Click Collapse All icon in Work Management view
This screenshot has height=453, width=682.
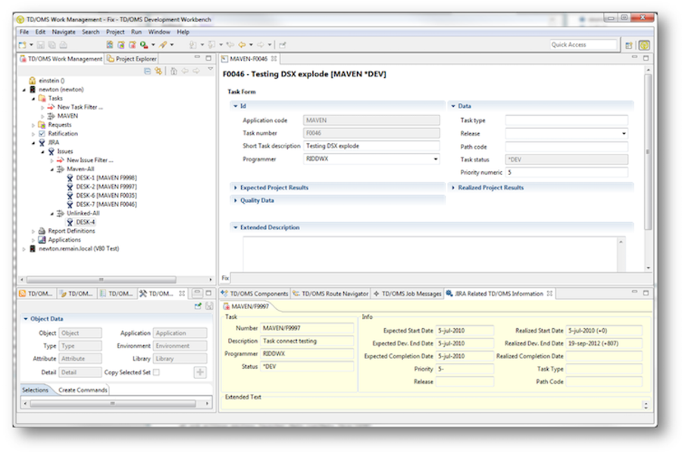click(148, 71)
